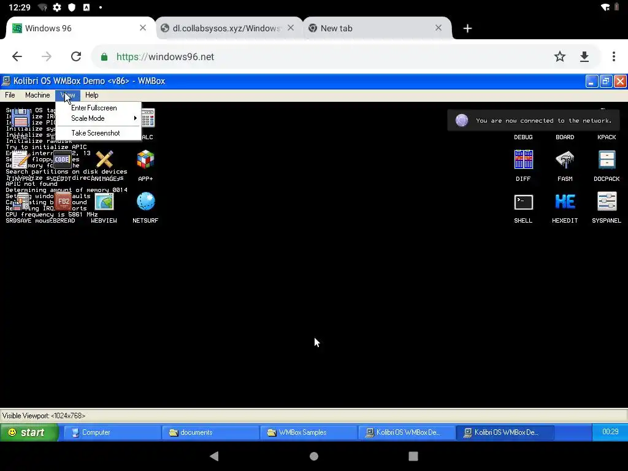Launch the SHELL terminal icon
628x471 pixels.
coord(524,202)
